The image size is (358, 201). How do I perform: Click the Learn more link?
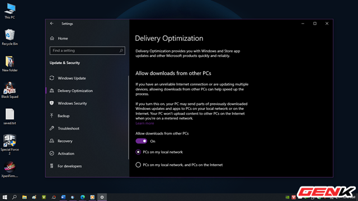[x=145, y=123]
